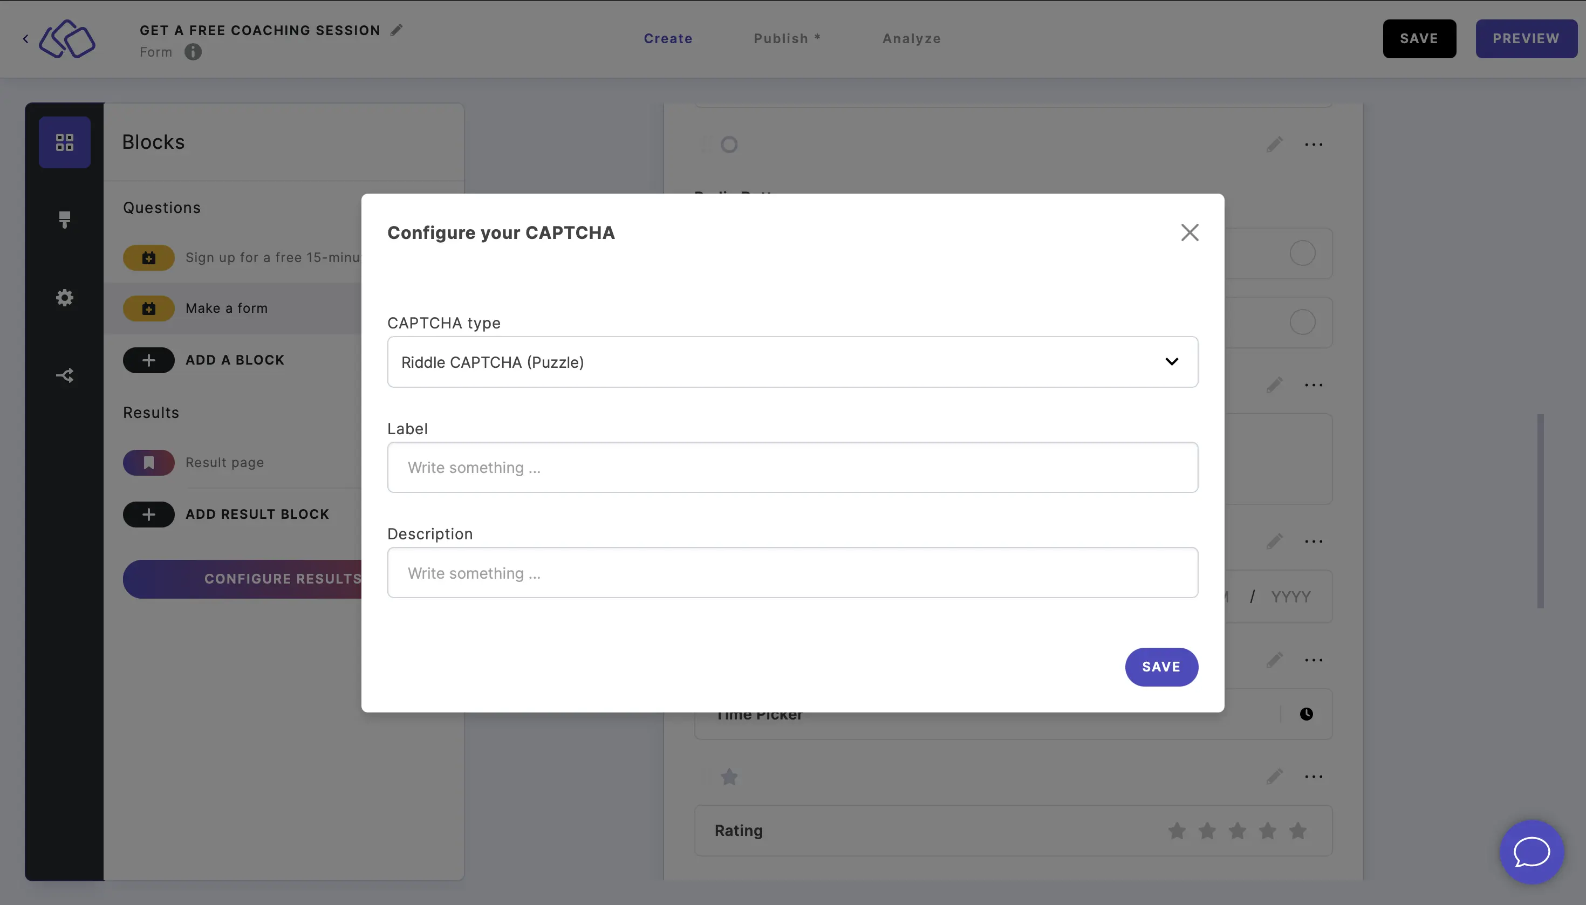Switch to the Create tab
This screenshot has height=905, width=1586.
[668, 38]
